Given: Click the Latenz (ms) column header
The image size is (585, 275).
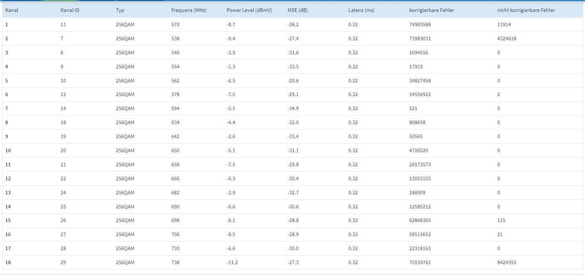Looking at the screenshot, I should pos(361,11).
